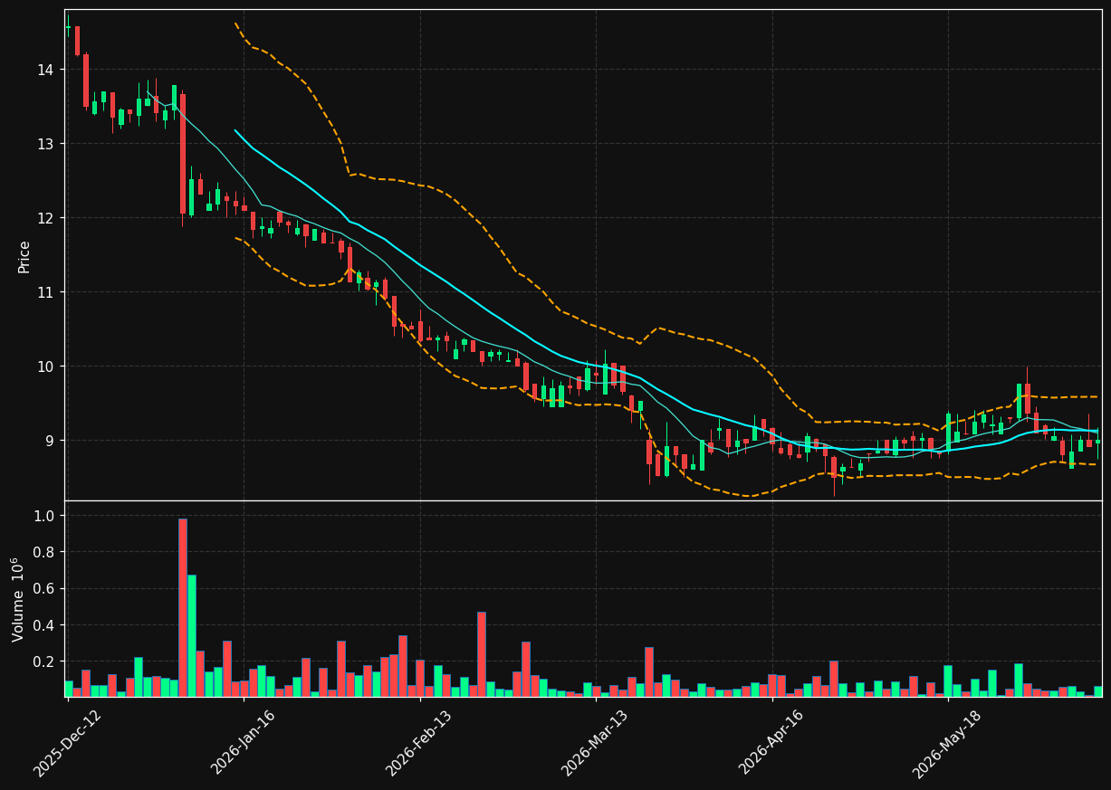
Task: Click the price axis value 14
Action: [46, 70]
